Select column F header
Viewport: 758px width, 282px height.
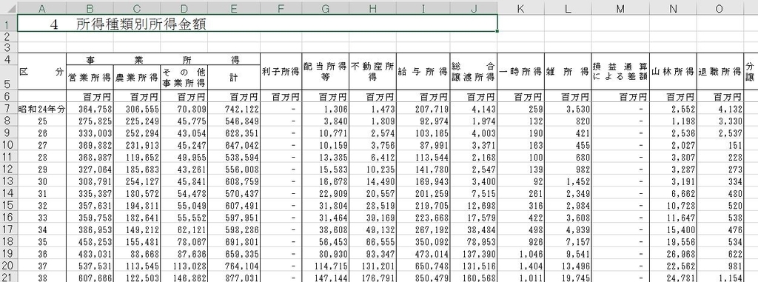(x=281, y=8)
